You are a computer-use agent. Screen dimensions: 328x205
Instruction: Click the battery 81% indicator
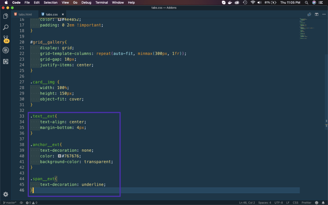271,3
